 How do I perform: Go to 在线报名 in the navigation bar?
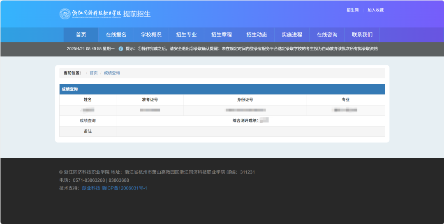116,35
